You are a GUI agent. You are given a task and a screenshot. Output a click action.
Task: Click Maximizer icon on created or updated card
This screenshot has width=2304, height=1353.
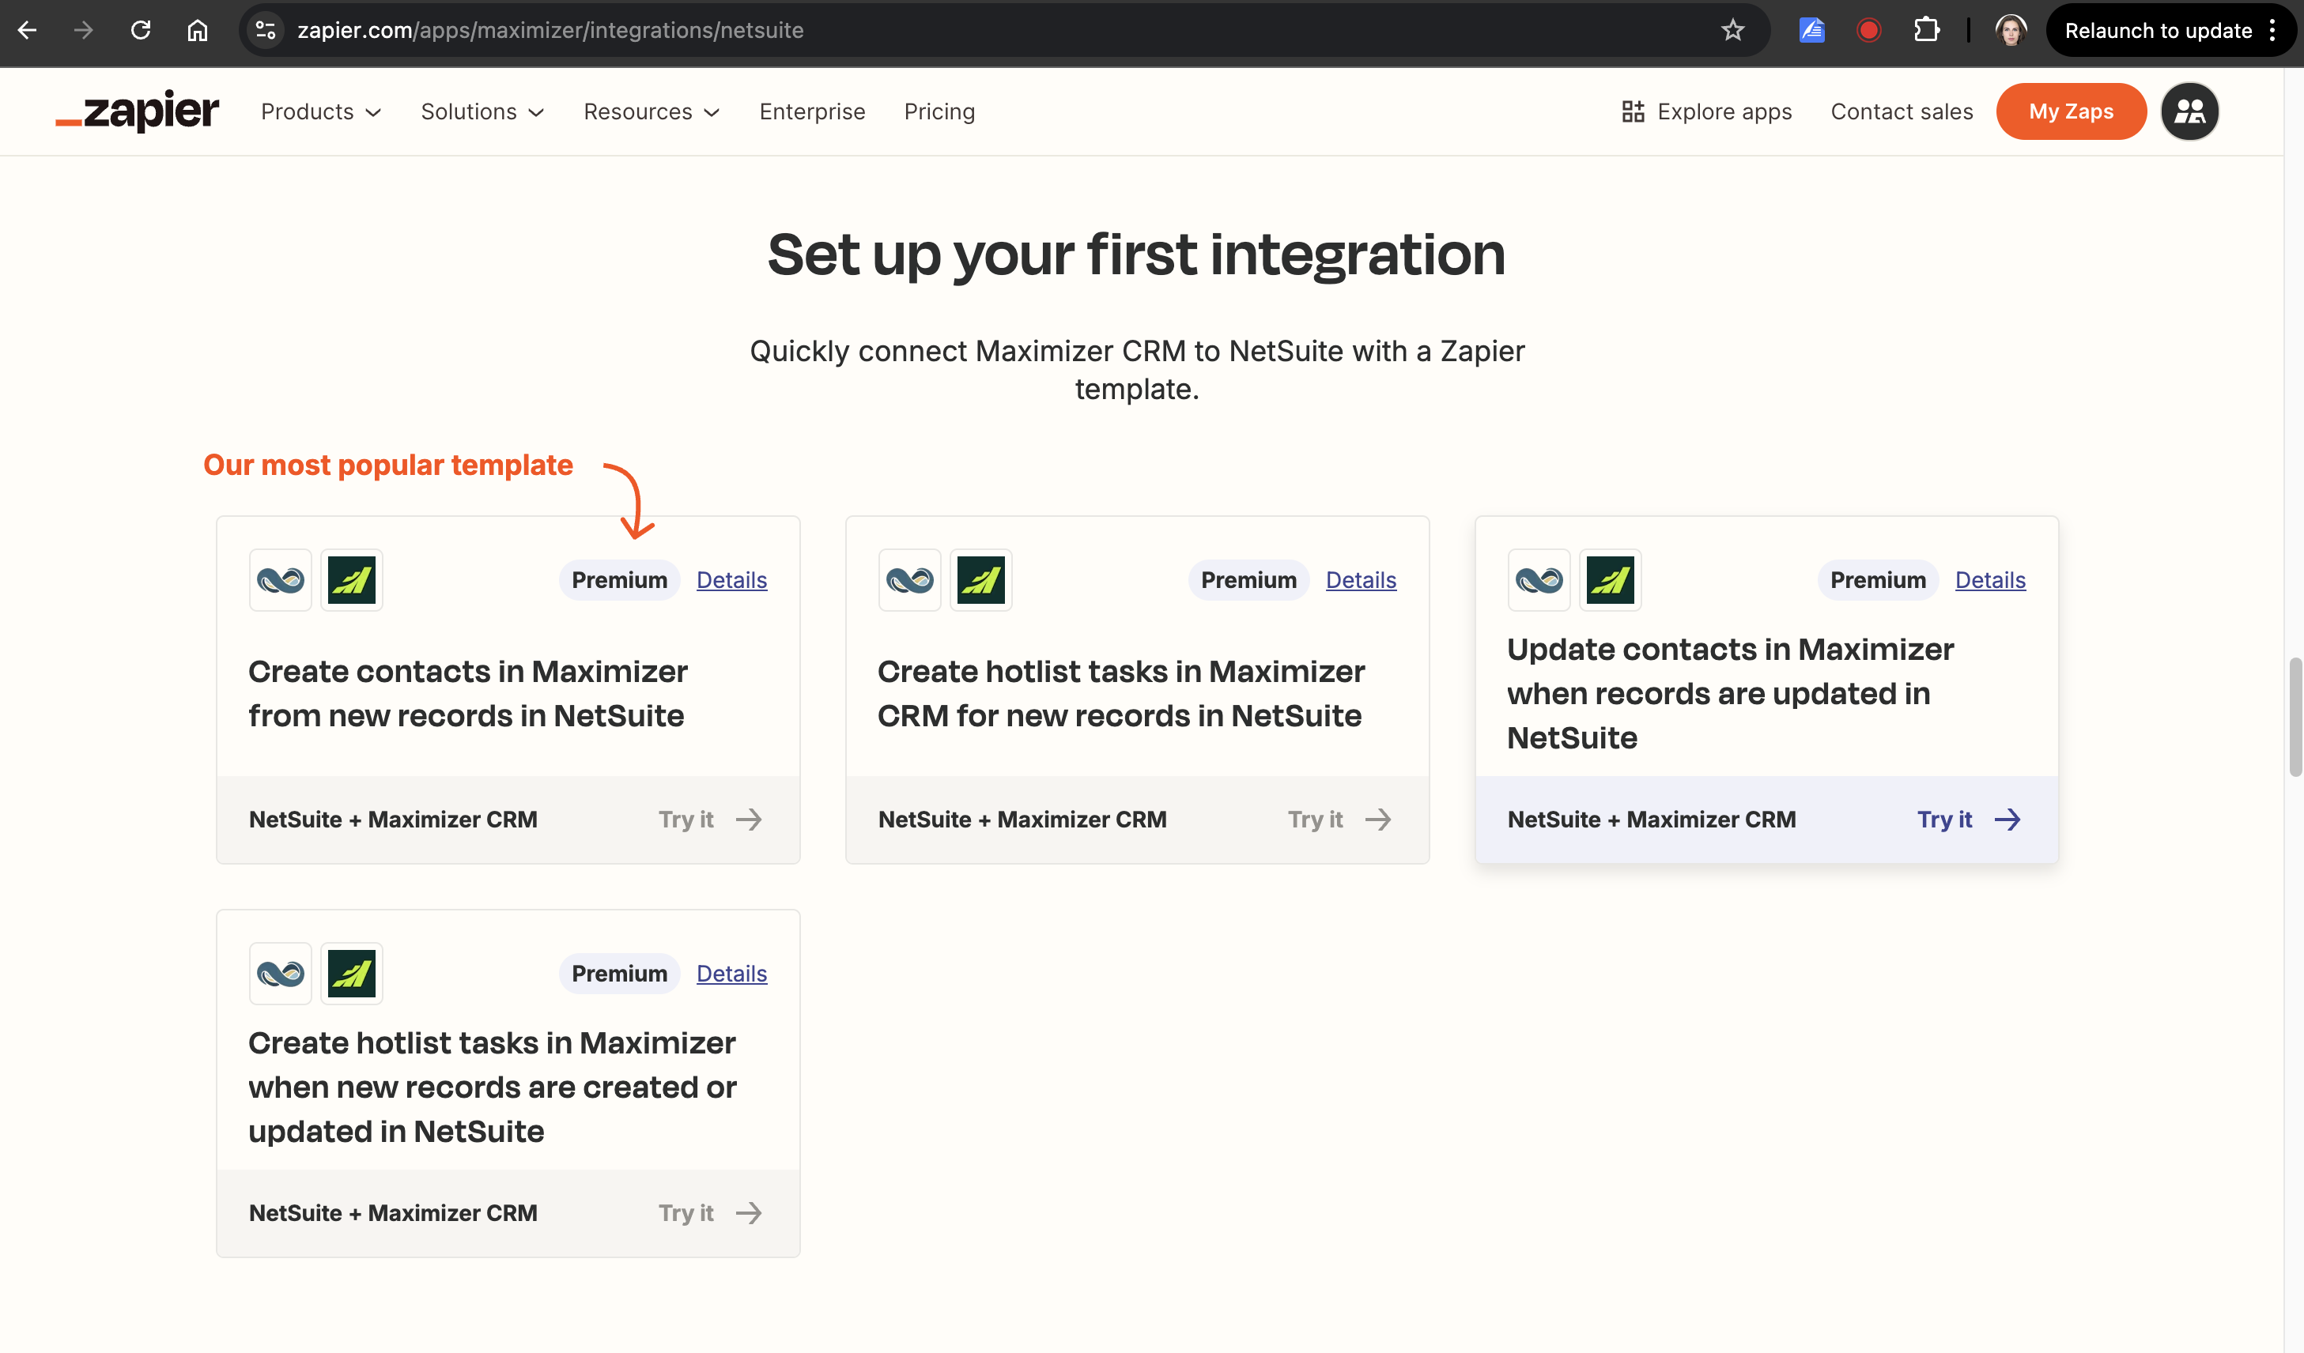click(x=352, y=974)
